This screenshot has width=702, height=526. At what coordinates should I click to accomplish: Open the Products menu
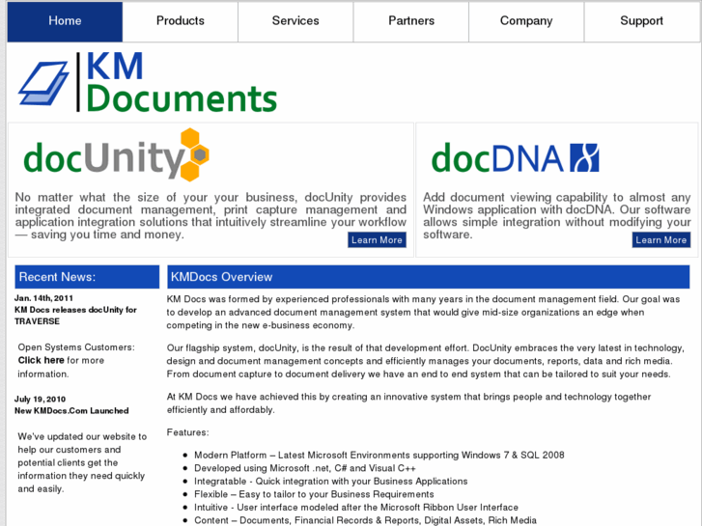(181, 21)
